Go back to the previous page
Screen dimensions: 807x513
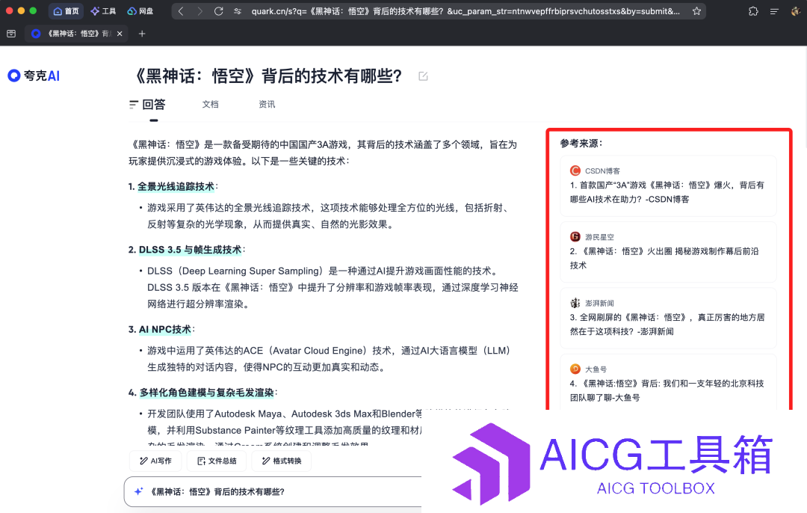point(181,10)
